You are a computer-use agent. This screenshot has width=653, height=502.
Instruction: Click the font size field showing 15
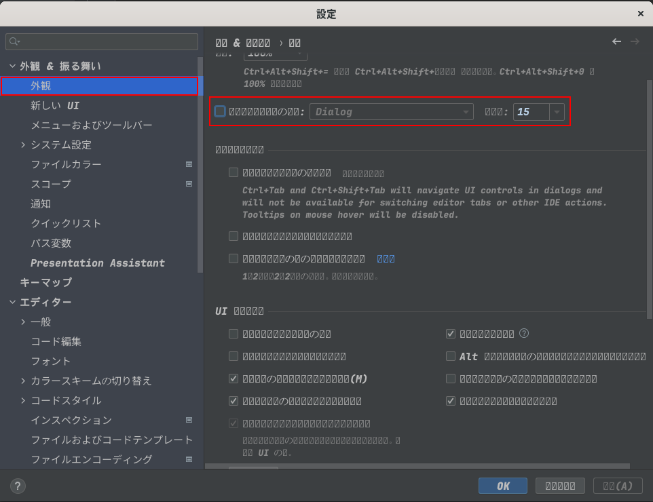(x=531, y=111)
